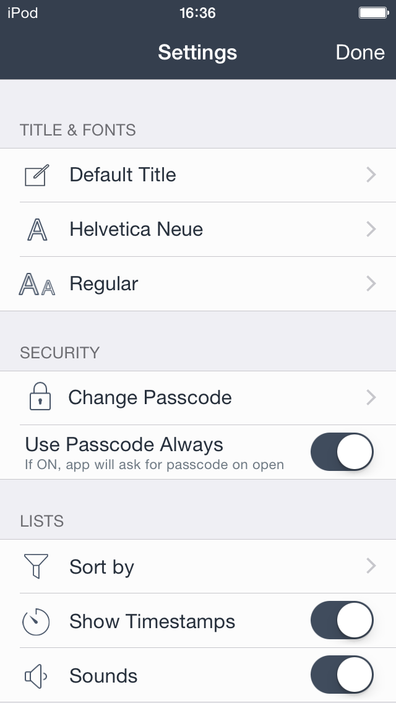The image size is (396, 703).
Task: Open Default Title via its chevron
Action: point(371,175)
